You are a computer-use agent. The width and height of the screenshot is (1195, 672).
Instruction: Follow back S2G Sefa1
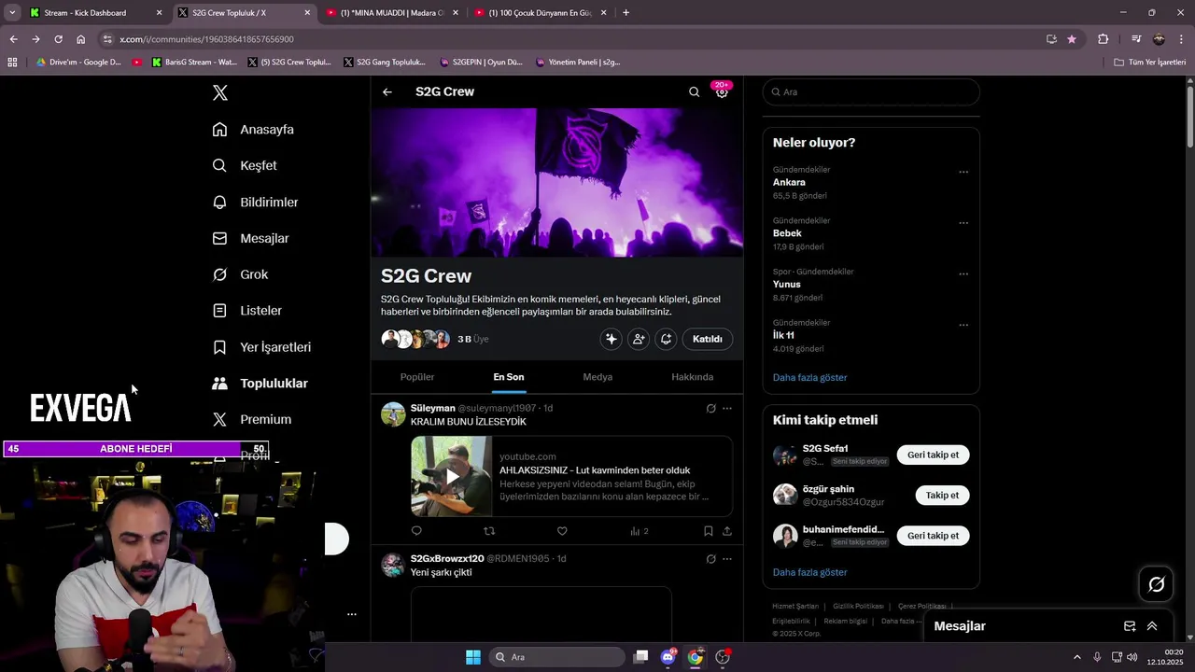(933, 455)
